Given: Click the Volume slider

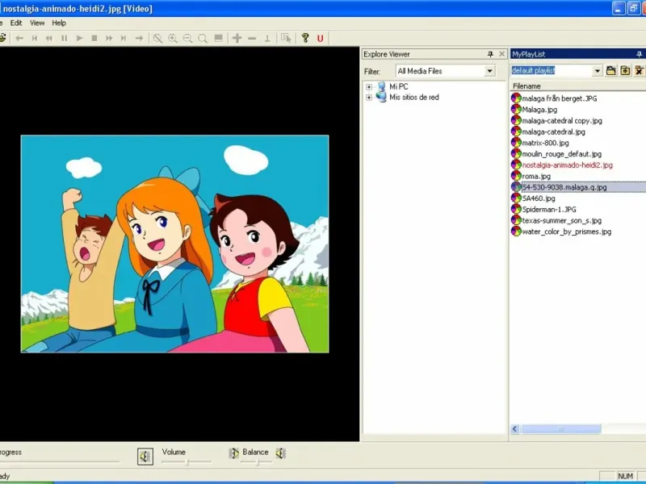Looking at the screenshot, I should click(x=187, y=462).
